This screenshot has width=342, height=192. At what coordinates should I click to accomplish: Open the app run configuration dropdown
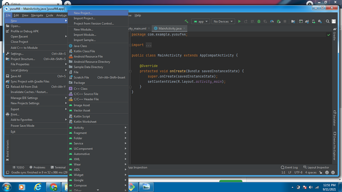(x=200, y=21)
